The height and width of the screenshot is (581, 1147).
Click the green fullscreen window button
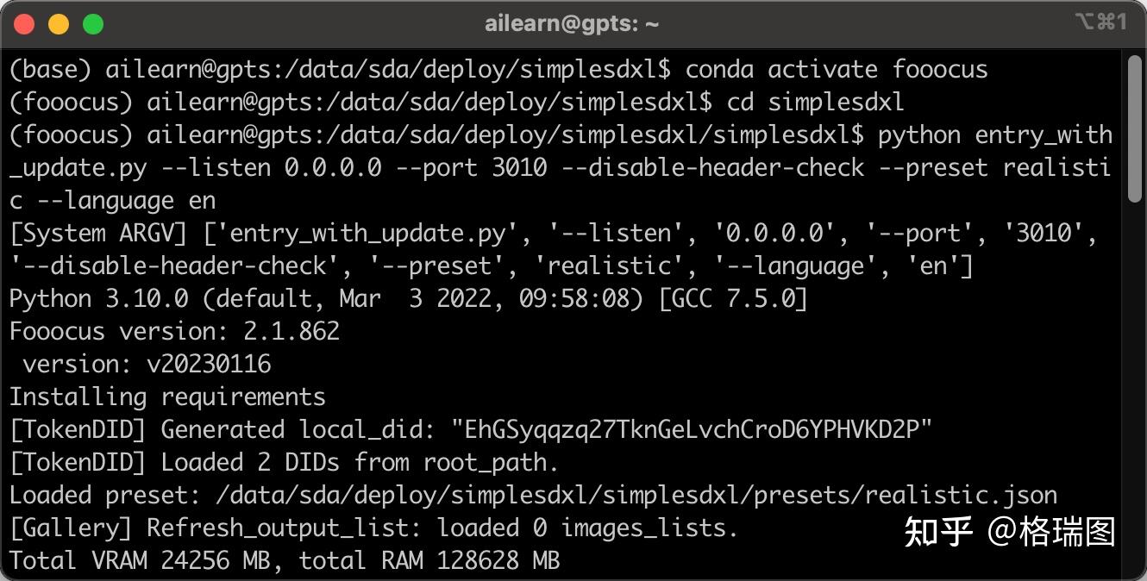coord(93,24)
